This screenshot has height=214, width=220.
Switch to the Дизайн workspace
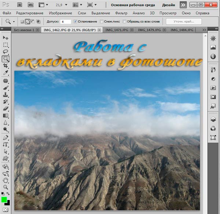point(169,5)
